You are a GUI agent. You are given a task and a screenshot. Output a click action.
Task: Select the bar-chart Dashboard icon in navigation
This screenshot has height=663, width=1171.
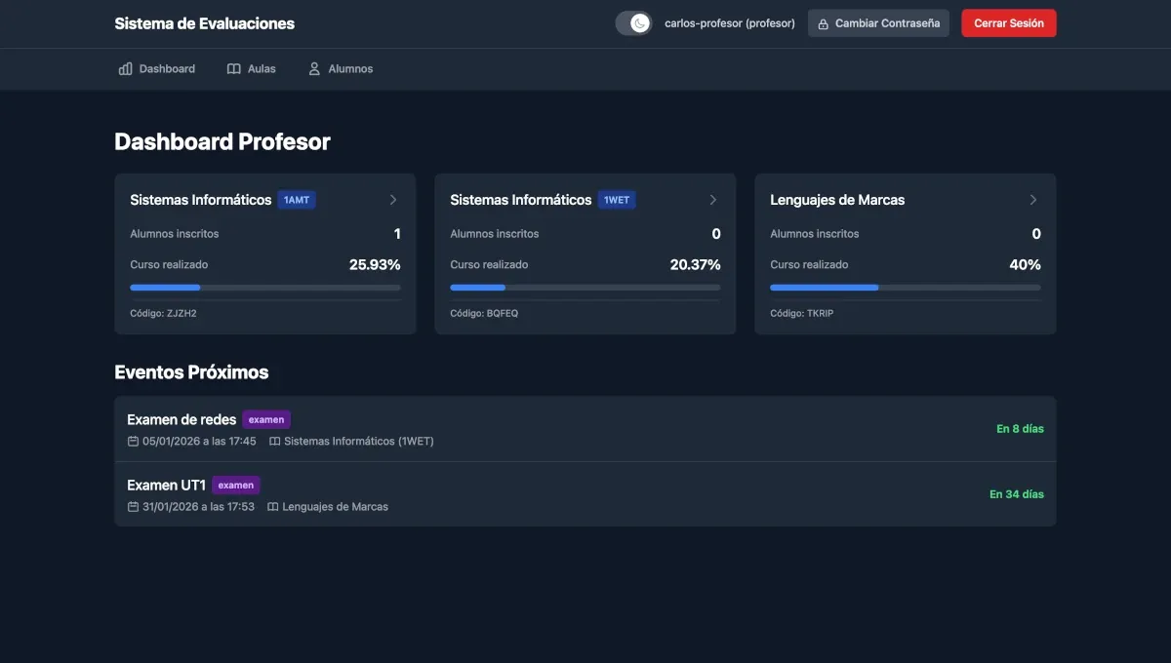pos(124,68)
